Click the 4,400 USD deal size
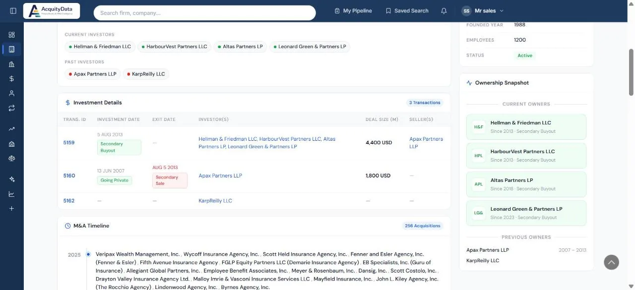 pos(379,143)
